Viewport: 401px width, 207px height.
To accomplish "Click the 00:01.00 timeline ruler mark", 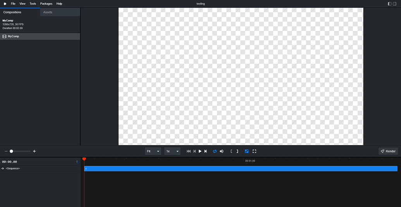I will pyautogui.click(x=250, y=161).
